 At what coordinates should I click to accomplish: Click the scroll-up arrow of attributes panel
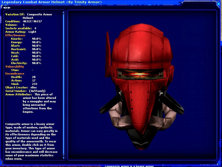pos(63,12)
